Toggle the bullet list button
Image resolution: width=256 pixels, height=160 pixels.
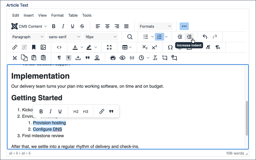[x=146, y=37]
